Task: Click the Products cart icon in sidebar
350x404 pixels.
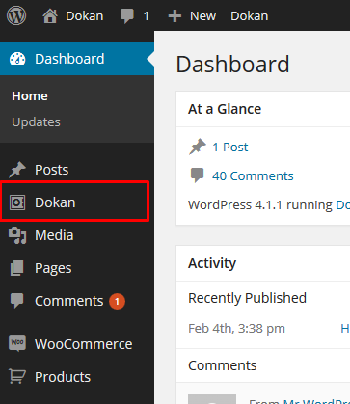Action: 17,376
